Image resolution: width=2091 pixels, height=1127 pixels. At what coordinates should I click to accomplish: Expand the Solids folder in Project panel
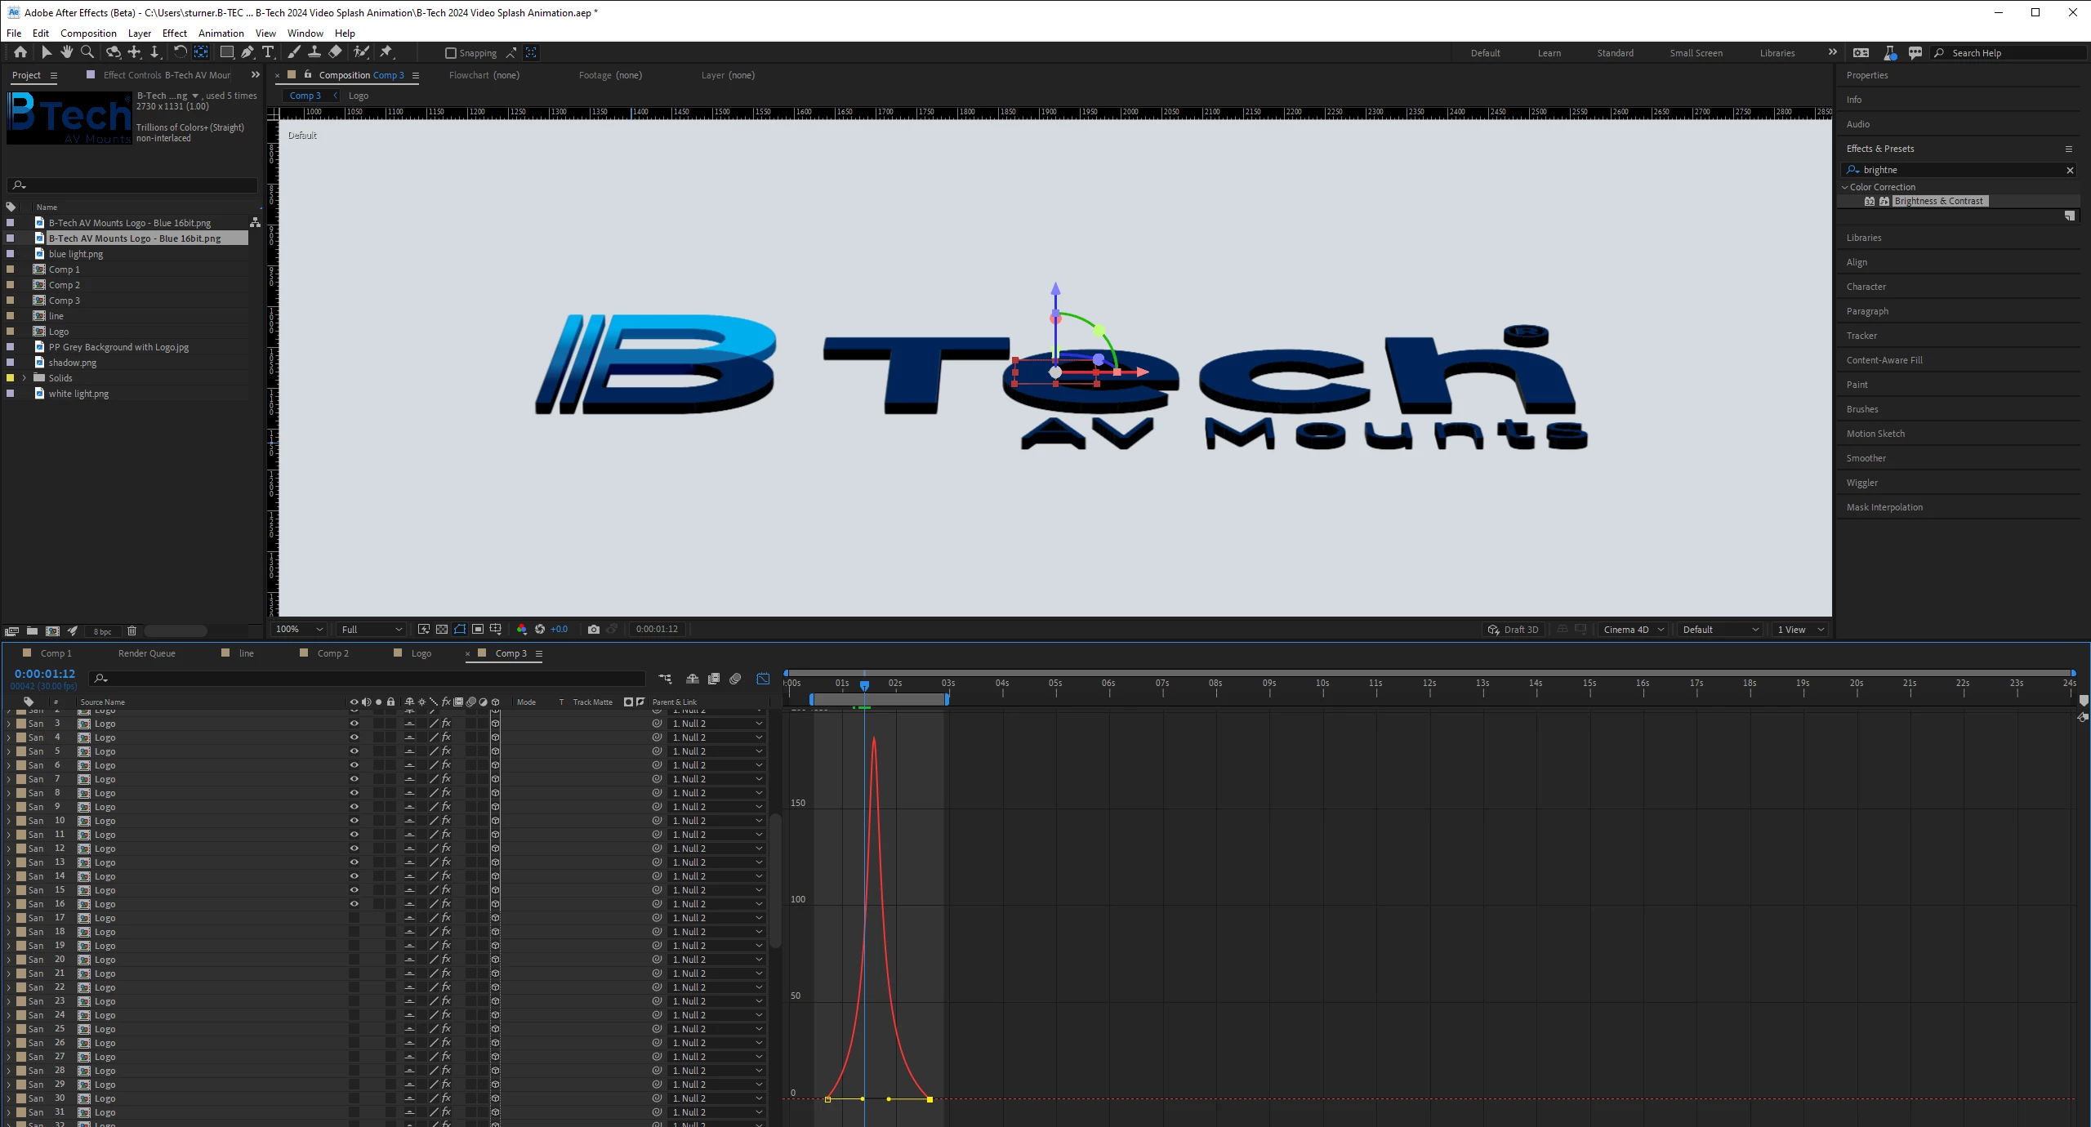pyautogui.click(x=25, y=378)
